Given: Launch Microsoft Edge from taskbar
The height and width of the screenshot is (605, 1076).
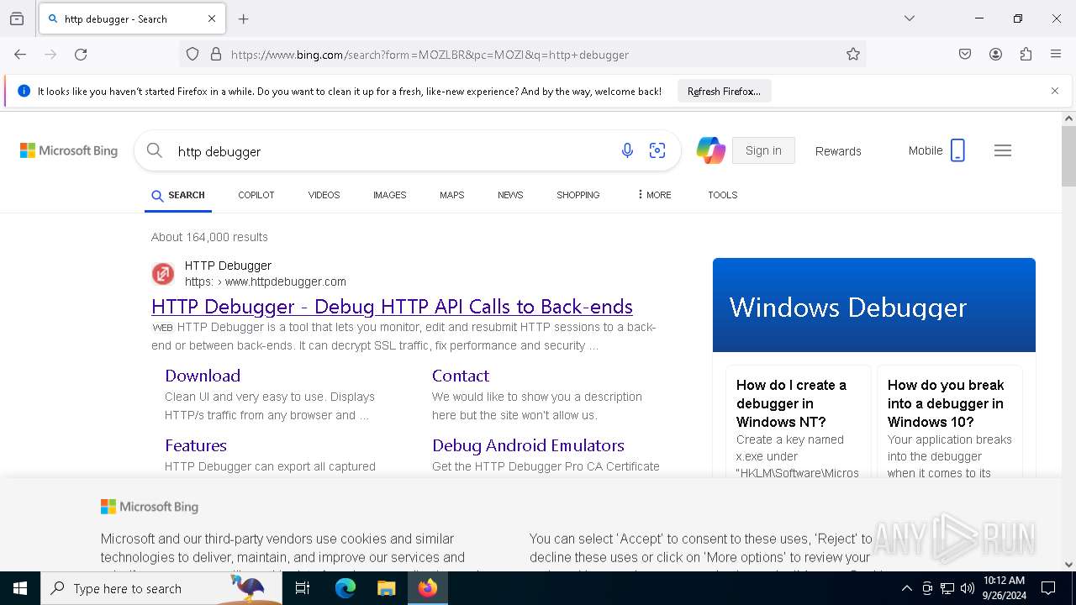Looking at the screenshot, I should click(345, 588).
